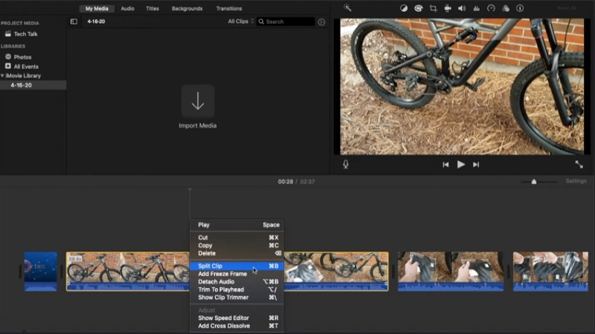Viewport: 595px width, 334px height.
Task: Adjust the timeline zoom slider
Action: (x=534, y=181)
